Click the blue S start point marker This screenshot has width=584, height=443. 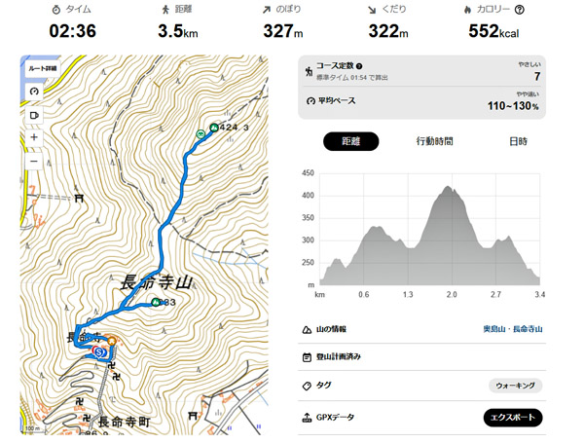click(x=99, y=351)
